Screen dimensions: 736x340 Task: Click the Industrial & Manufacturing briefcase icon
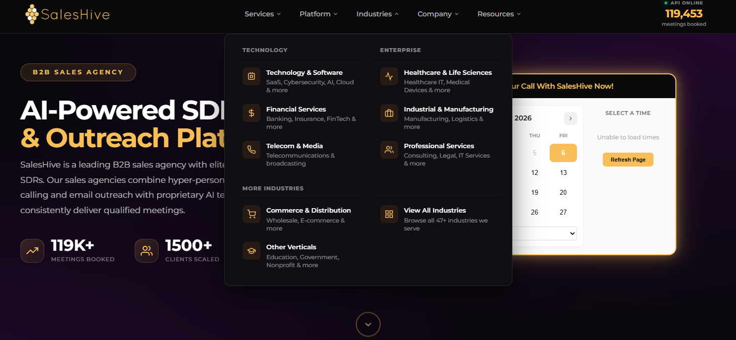(x=389, y=113)
